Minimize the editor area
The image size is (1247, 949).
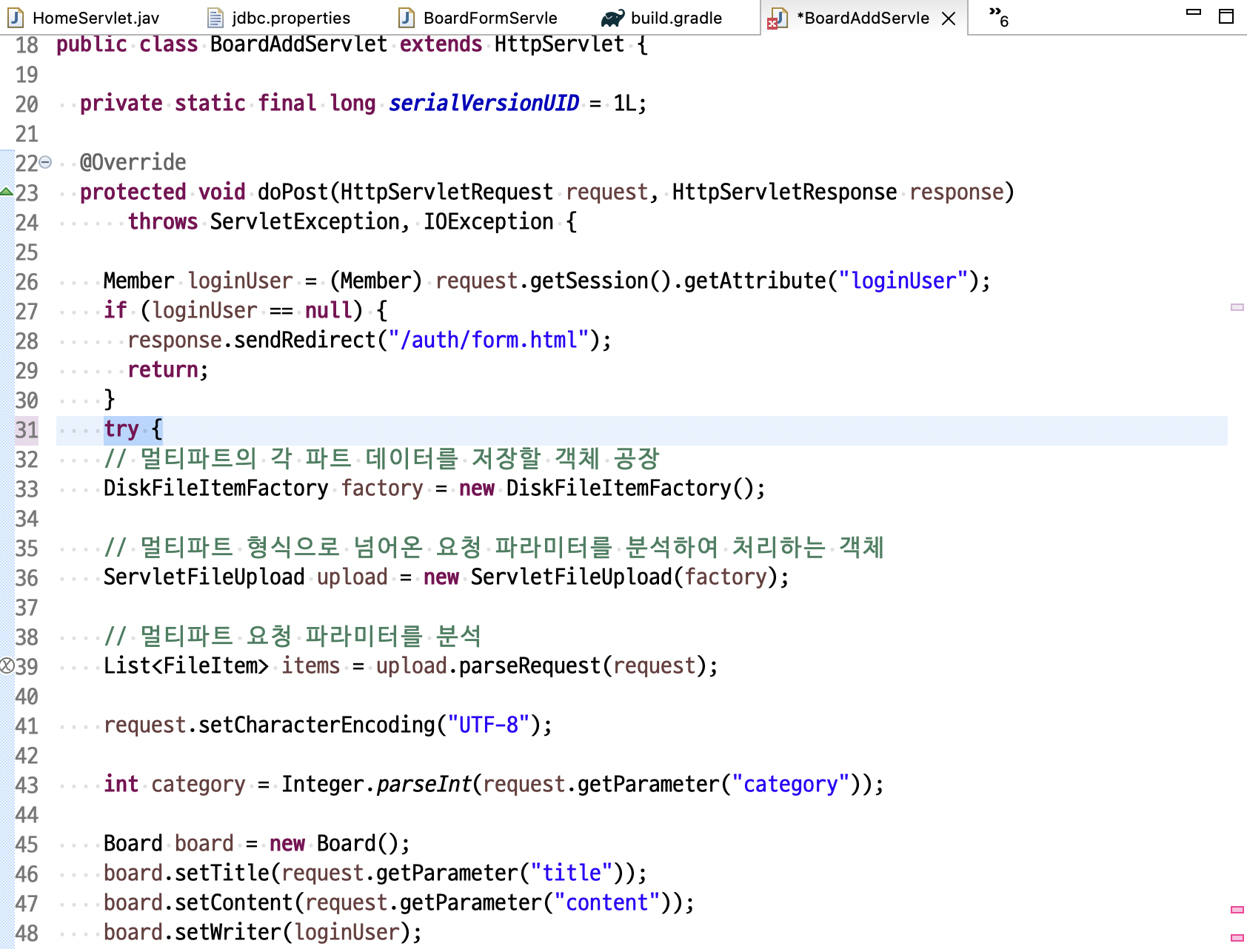[x=1194, y=12]
